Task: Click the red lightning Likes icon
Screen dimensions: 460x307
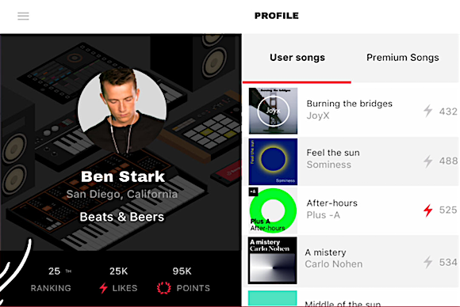Action: (103, 288)
